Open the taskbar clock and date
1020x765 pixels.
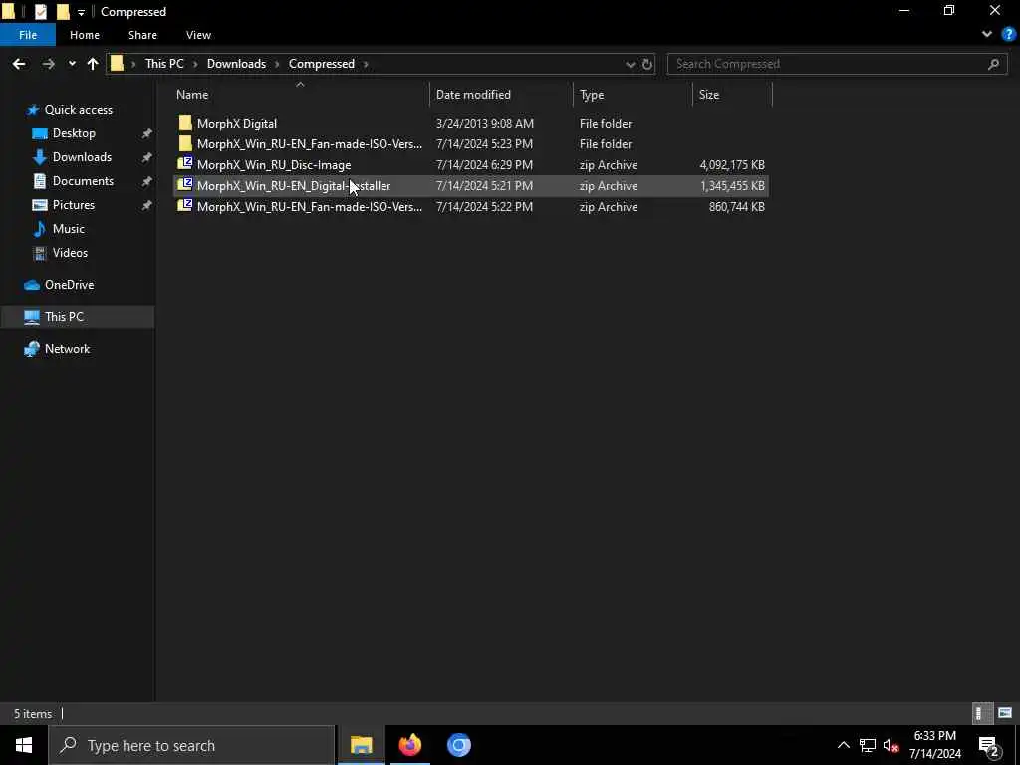pos(934,745)
